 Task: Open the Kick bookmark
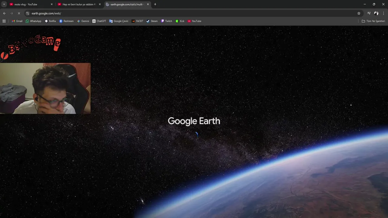pos(180,21)
